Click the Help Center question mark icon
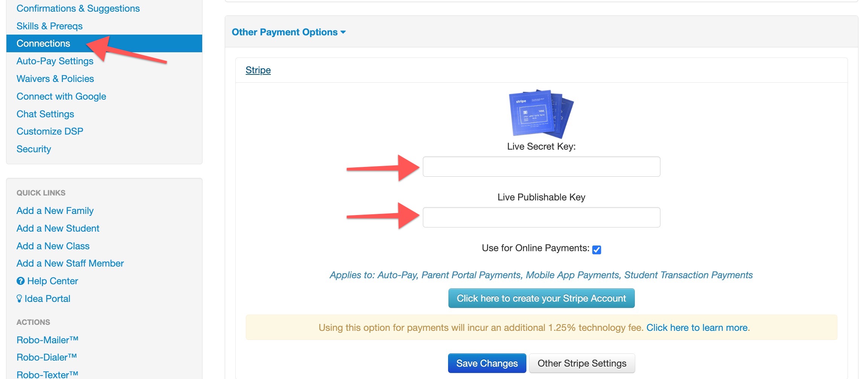The height and width of the screenshot is (379, 860). click(x=20, y=281)
